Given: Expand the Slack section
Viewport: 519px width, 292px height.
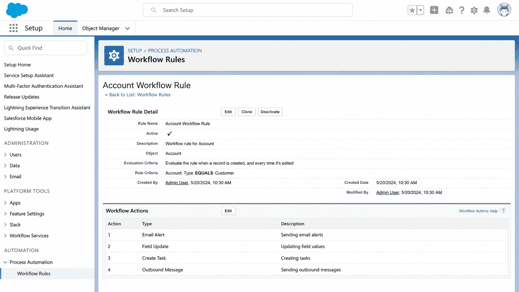Looking at the screenshot, I should tap(5, 225).
